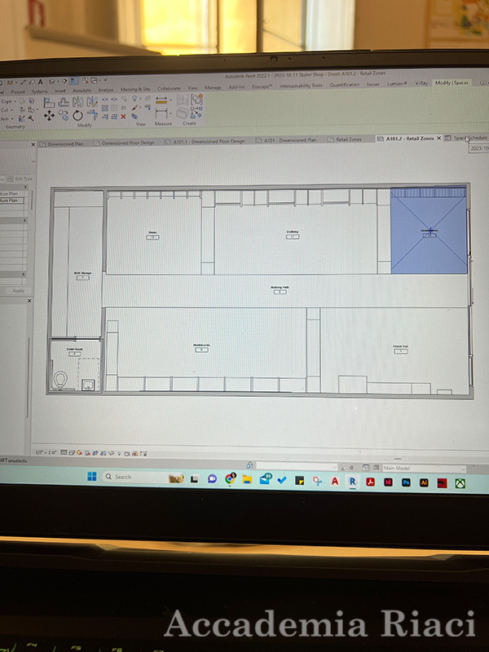Select the Check Out space tag
Image resolution: width=489 pixels, height=652 pixels.
click(400, 349)
